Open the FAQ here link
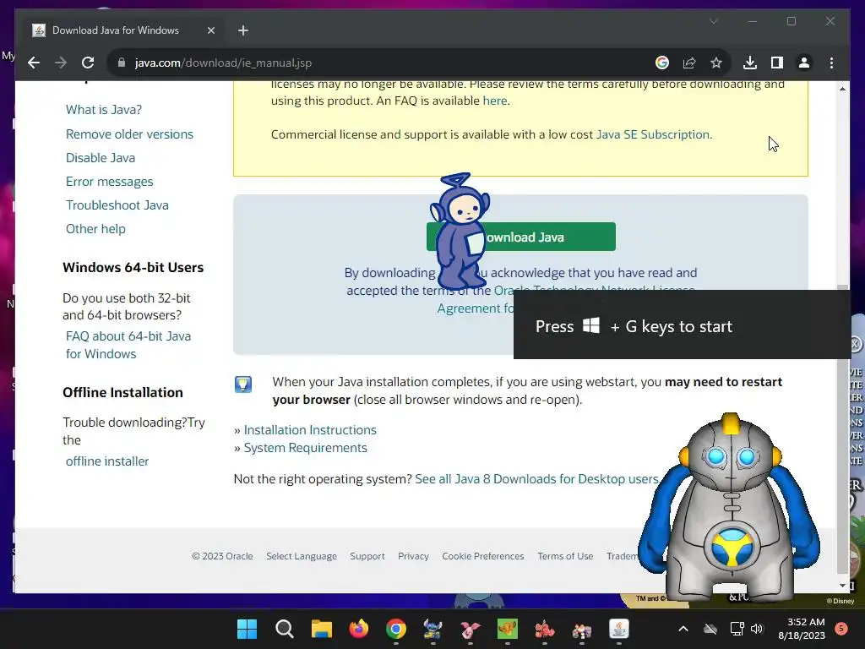 (495, 101)
